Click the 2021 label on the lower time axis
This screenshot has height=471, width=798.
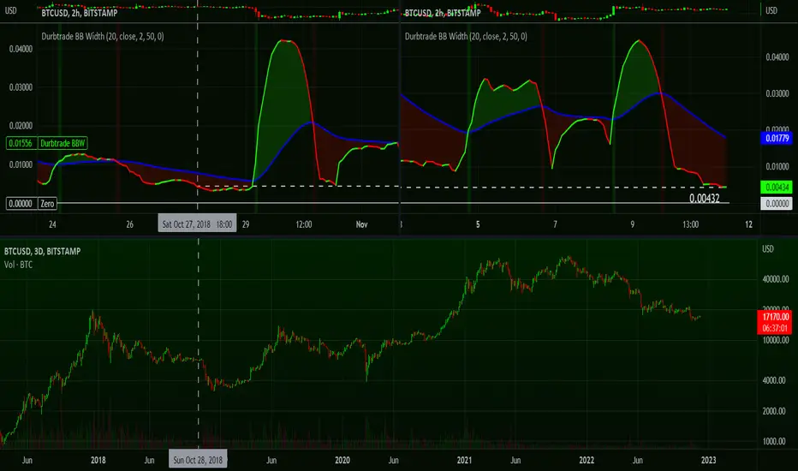point(464,461)
